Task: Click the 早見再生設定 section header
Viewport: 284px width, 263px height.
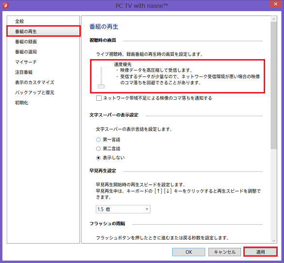Action: (103, 170)
